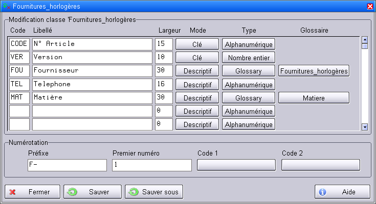Save with the Sauver button
Screen dimensions: 376x204
point(93,192)
